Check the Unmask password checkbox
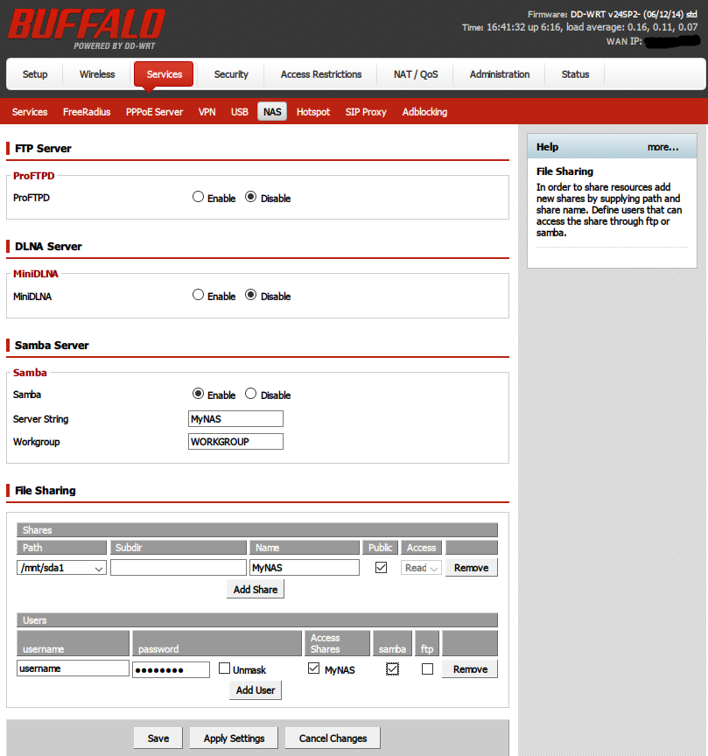Viewport: 708px width, 756px height. [225, 669]
